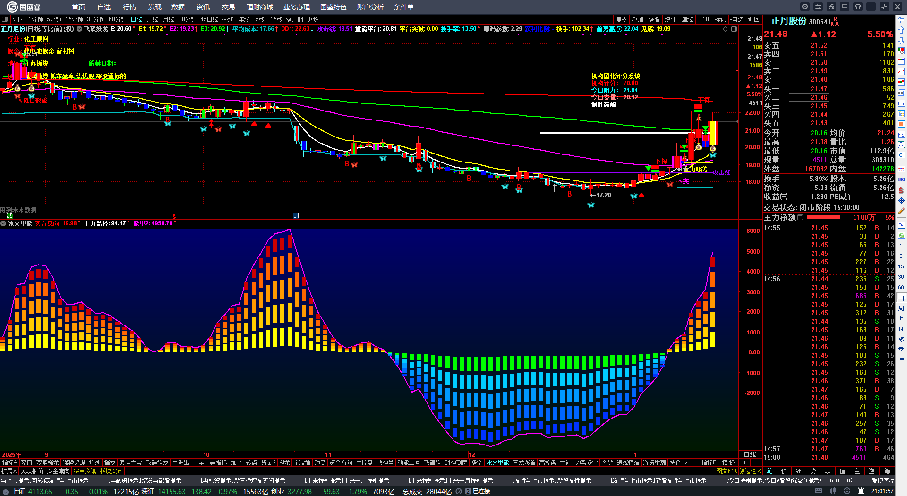Open the keyboard icon in status bar

[x=819, y=491]
